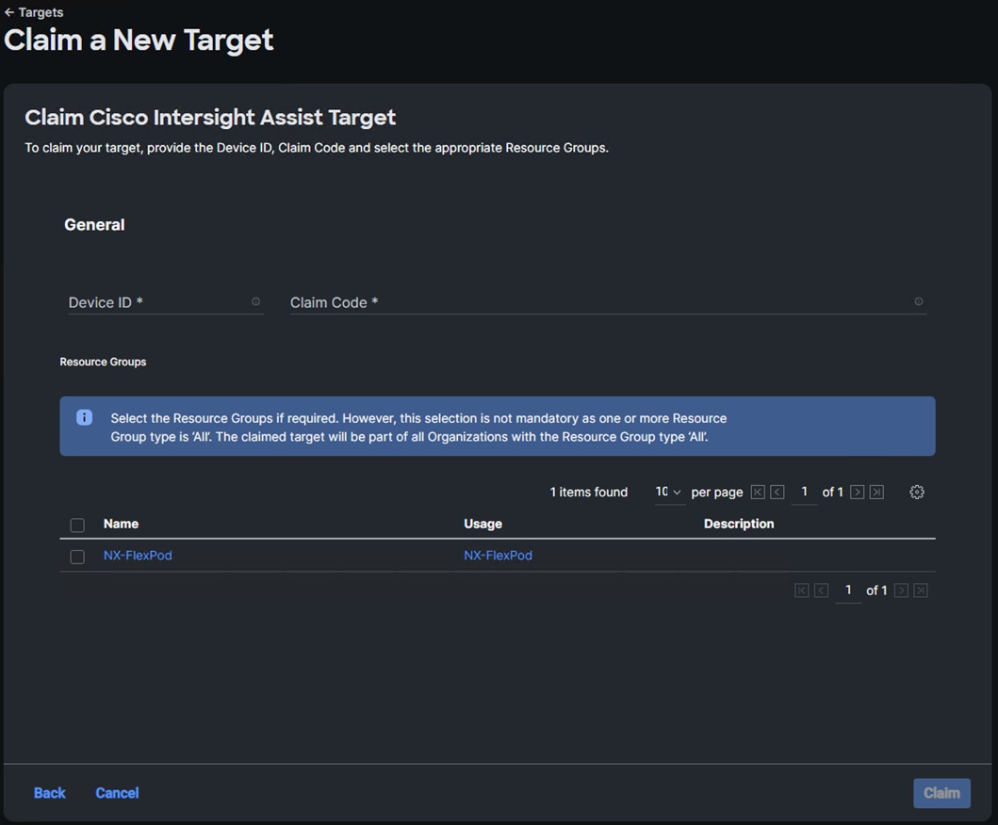Open table settings gear icon
Image resolution: width=998 pixels, height=825 pixels.
tap(917, 492)
